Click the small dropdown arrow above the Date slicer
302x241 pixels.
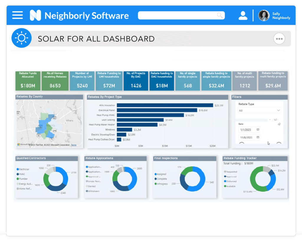tap(270, 119)
